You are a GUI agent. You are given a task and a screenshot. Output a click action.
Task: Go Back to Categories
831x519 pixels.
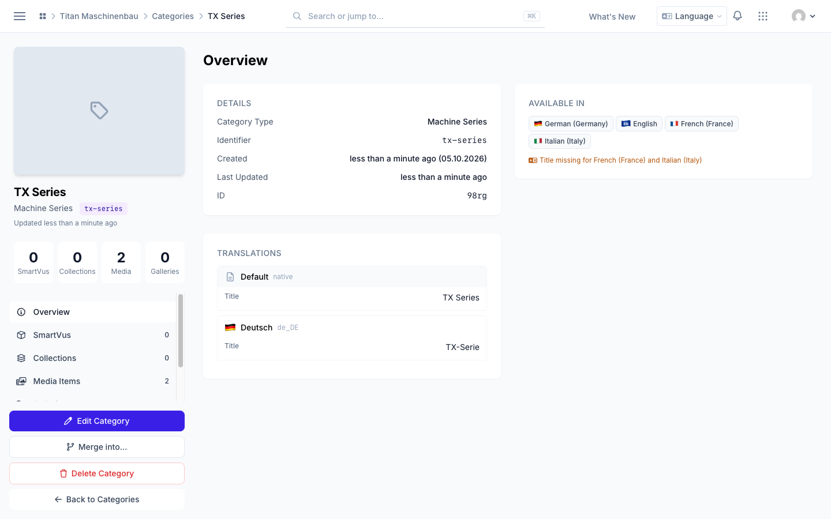[97, 499]
